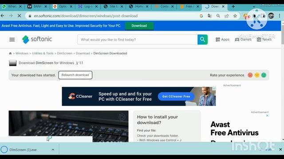Close the Home tab
284x159 pixels.
(x=147, y=7)
